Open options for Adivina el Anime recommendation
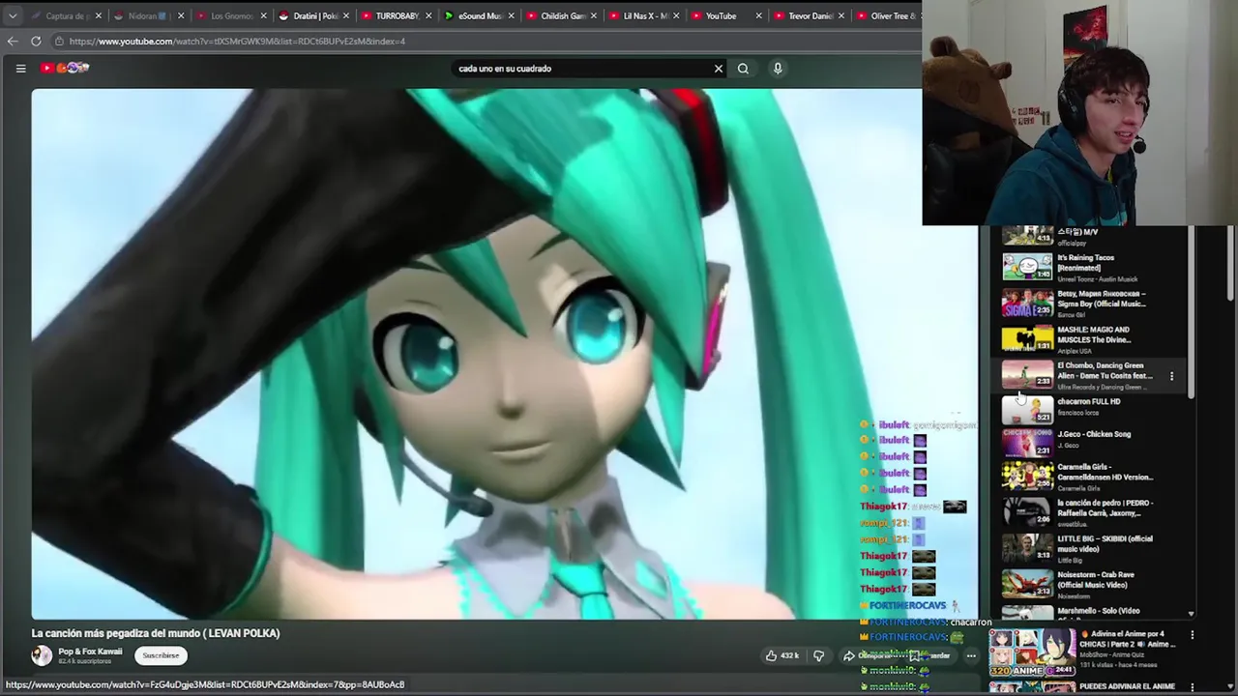1238x696 pixels. [x=1192, y=635]
